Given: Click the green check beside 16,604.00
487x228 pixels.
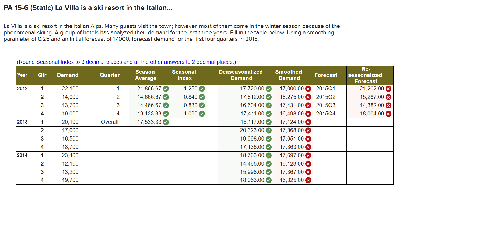Looking at the screenshot, I should (x=269, y=106).
